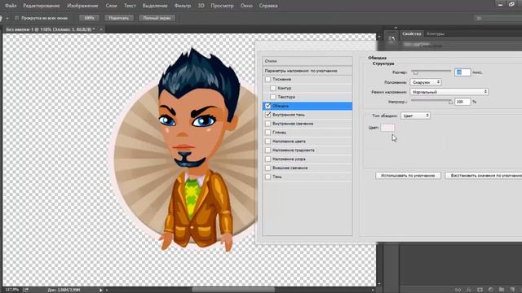Click the Восстановить значения по умолчанию button
Image resolution: width=522 pixels, height=293 pixels.
point(484,176)
